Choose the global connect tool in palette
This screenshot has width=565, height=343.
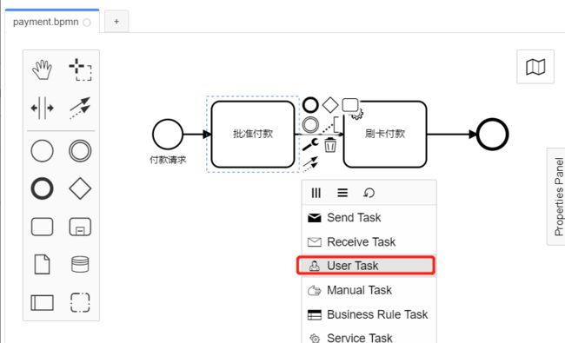pos(80,108)
